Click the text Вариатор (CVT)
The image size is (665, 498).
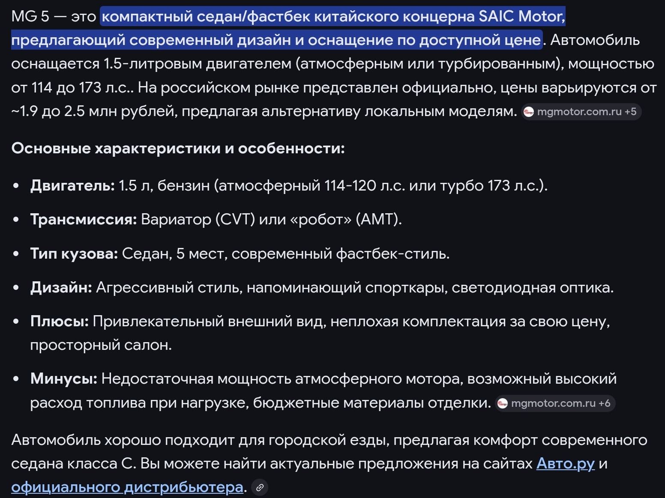[x=198, y=219]
